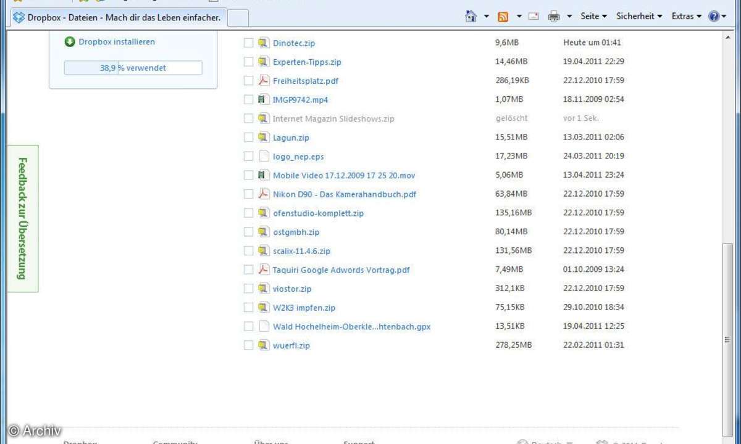741x444 pixels.
Task: Click the 312,1KB size of viostor.zip
Action: tap(510, 288)
